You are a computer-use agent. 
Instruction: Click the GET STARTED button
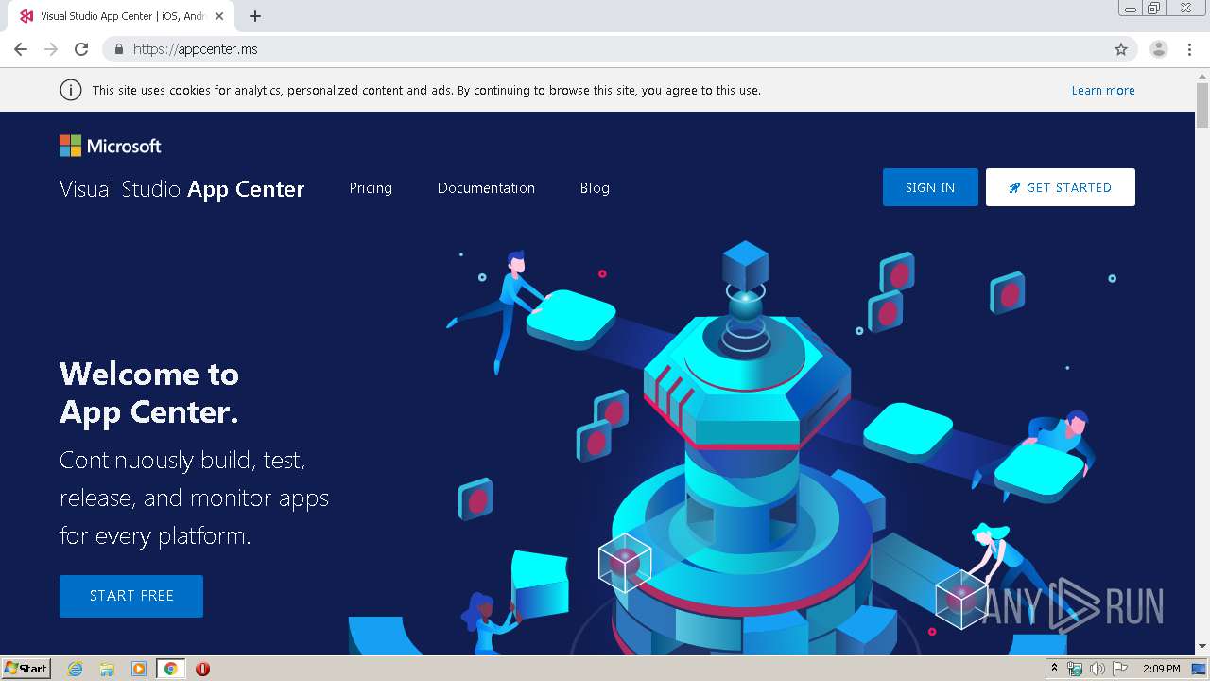pos(1061,187)
